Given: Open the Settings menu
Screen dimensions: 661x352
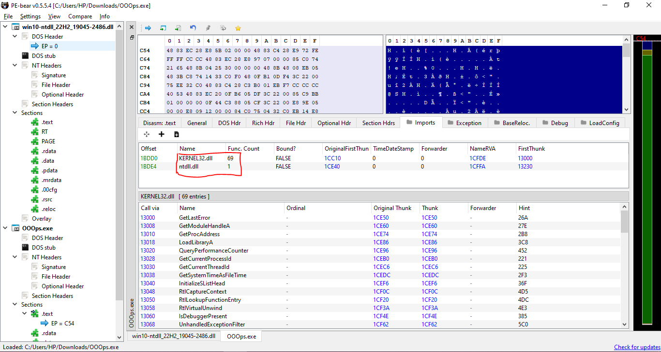Looking at the screenshot, I should point(30,16).
